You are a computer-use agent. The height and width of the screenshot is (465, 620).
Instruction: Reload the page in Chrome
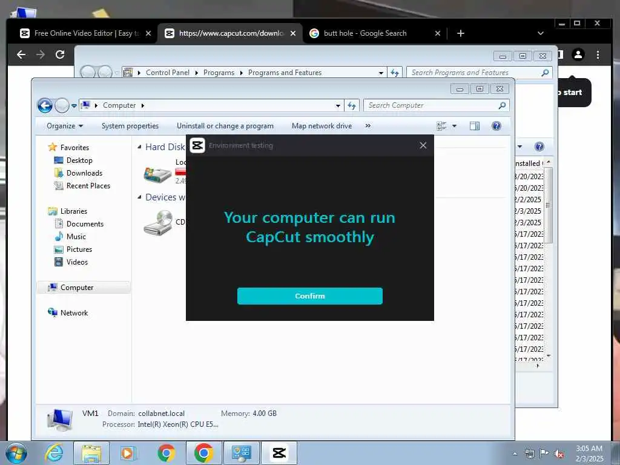coord(60,54)
